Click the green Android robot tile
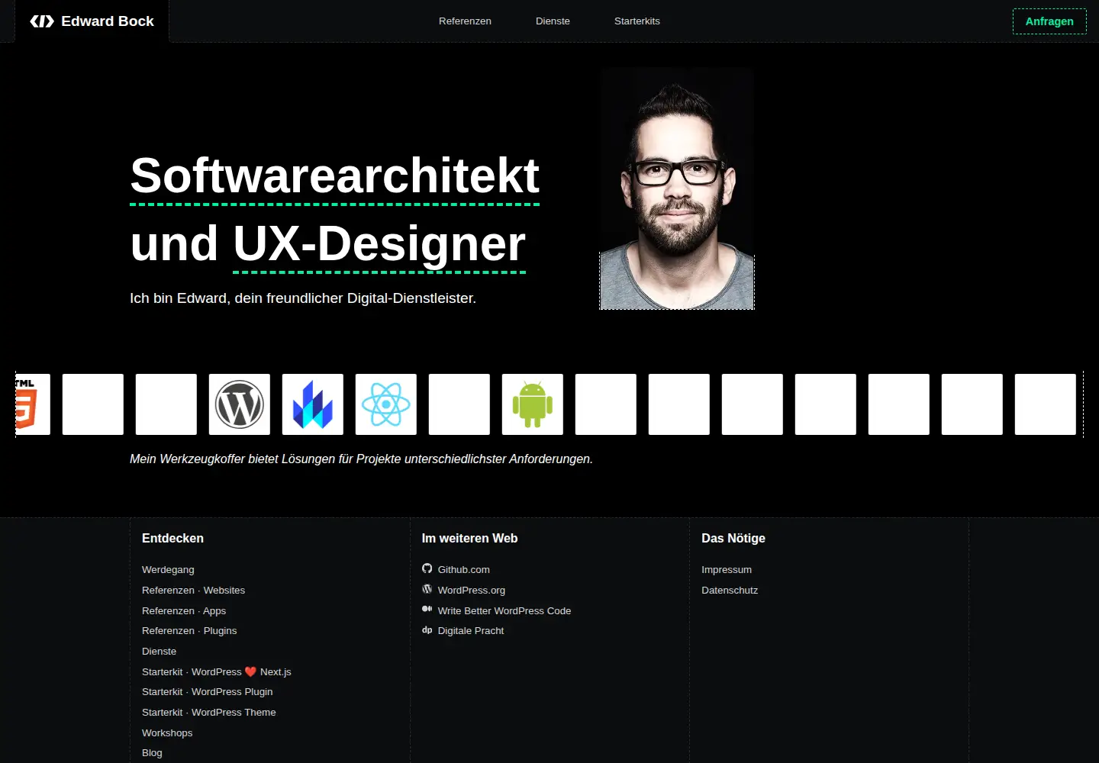 coord(533,404)
